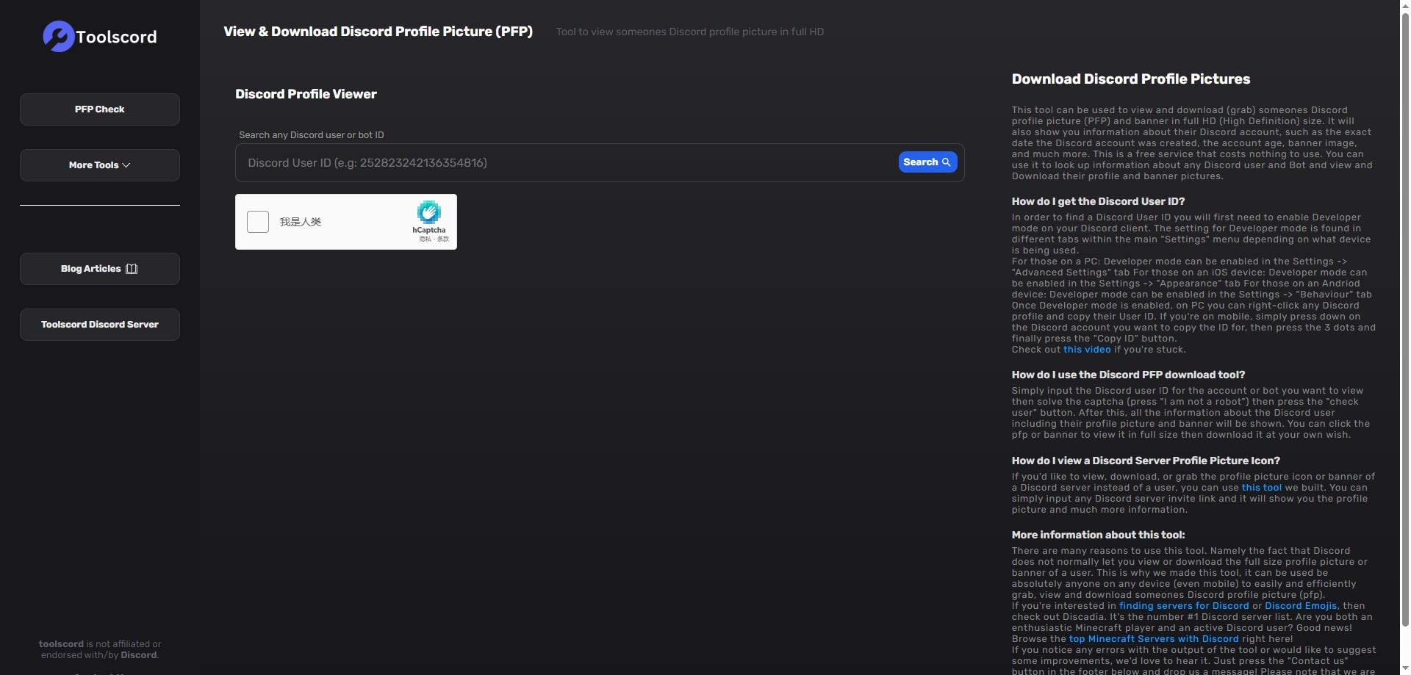Open 'top Minecraft Servers with Discord' link

1154,639
